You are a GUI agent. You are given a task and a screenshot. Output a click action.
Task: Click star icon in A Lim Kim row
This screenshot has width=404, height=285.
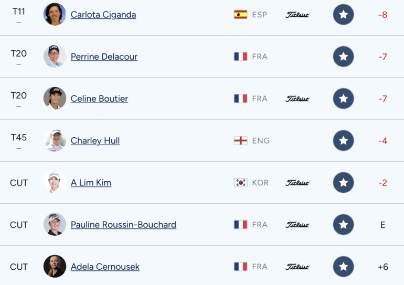click(x=343, y=183)
